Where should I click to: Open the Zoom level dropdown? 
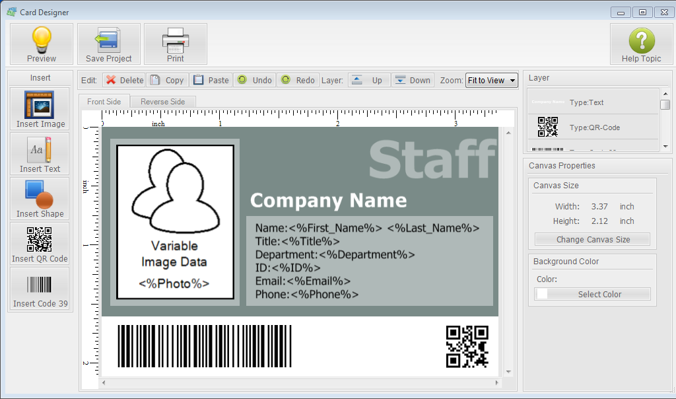[492, 80]
